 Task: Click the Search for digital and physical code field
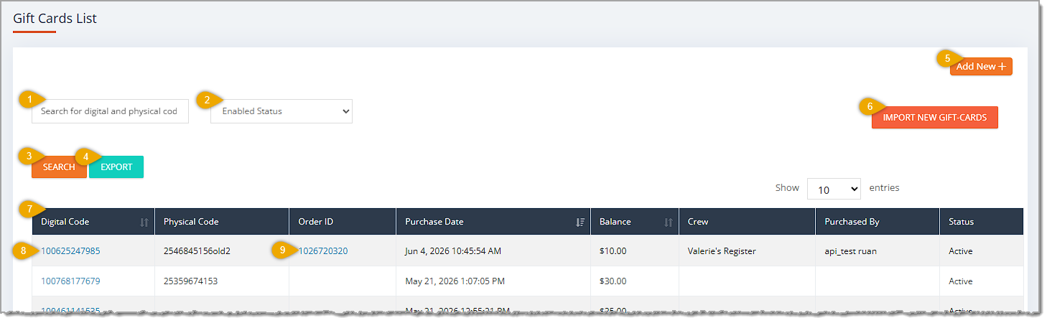[110, 111]
